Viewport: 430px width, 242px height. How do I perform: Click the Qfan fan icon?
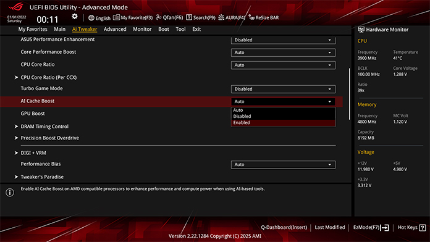coord(159,17)
